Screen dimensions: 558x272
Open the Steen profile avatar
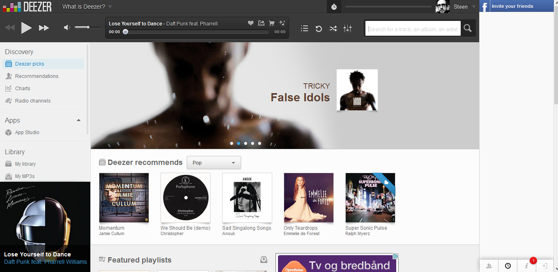point(443,7)
